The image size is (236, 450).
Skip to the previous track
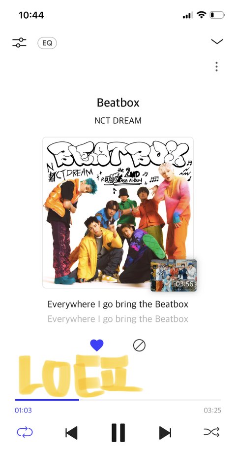tap(71, 432)
